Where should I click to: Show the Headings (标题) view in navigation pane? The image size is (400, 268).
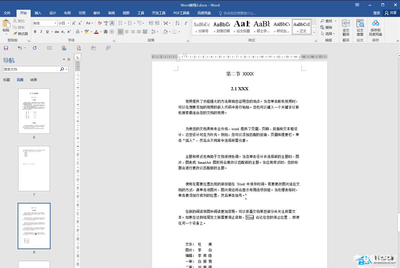click(7, 80)
